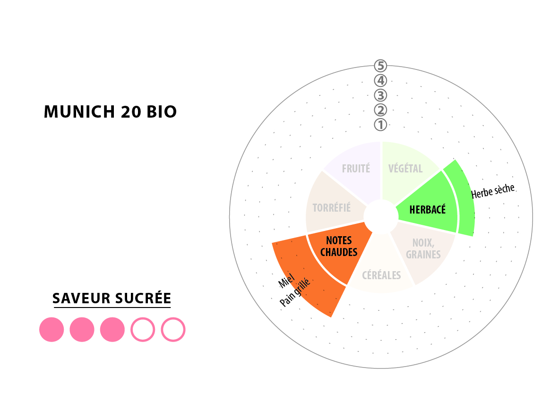Click the circled number 3 scale marker
Screen dimensions: 559x419
380,95
